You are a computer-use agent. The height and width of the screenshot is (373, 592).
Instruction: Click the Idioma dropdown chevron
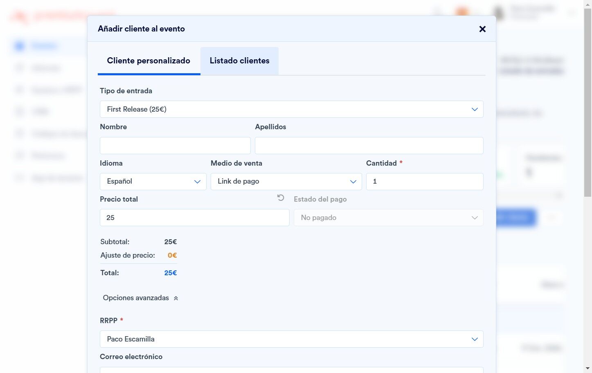197,182
